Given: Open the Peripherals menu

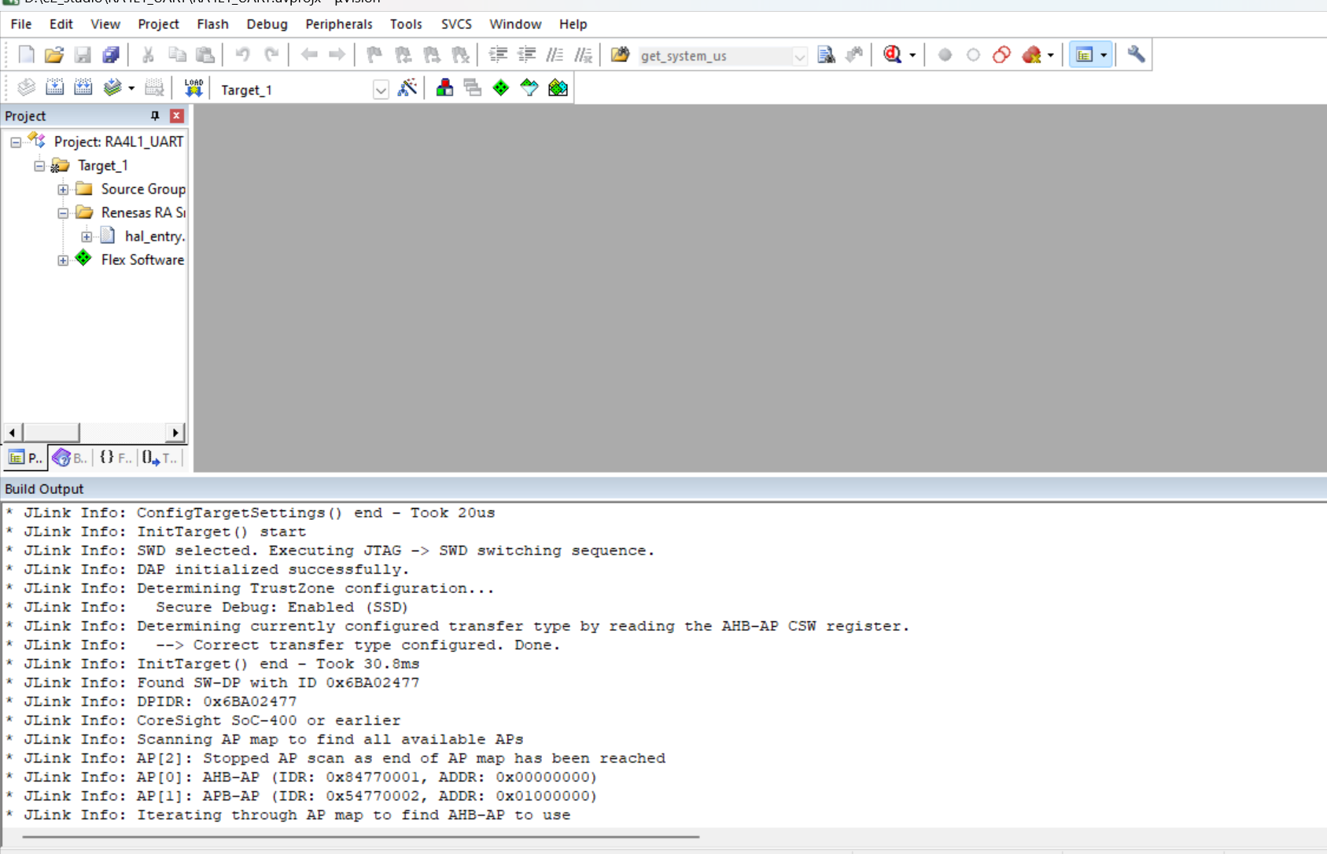Looking at the screenshot, I should click(x=339, y=24).
